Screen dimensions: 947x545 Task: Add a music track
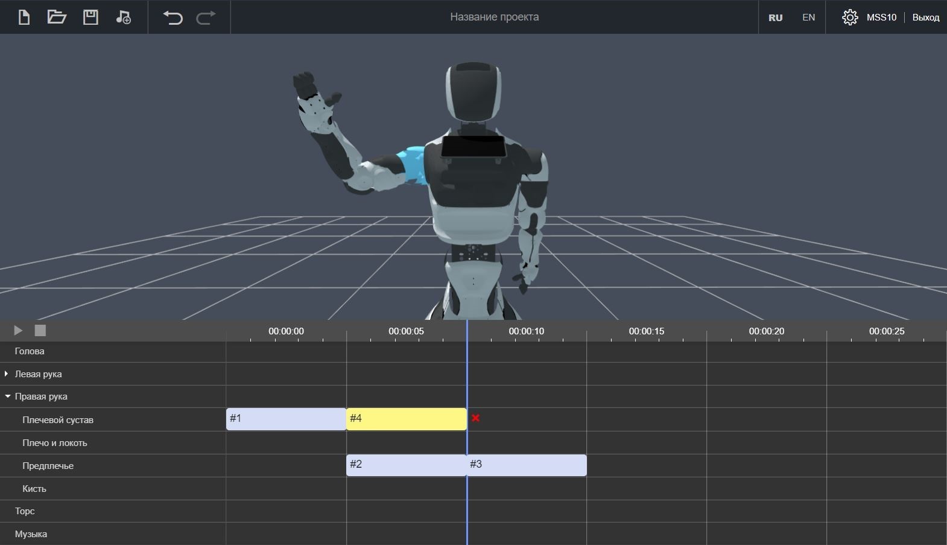click(123, 17)
